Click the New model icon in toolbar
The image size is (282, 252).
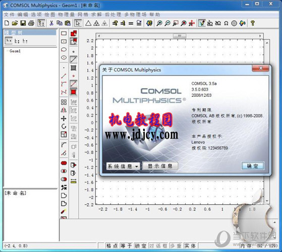click(x=7, y=23)
